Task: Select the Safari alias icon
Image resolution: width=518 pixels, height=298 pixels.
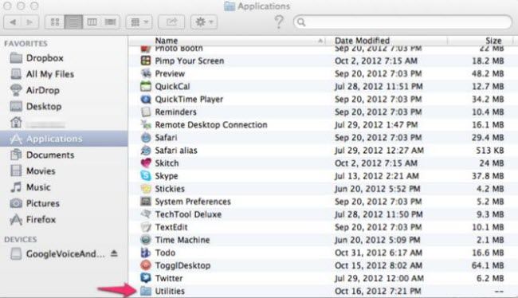Action: click(146, 151)
